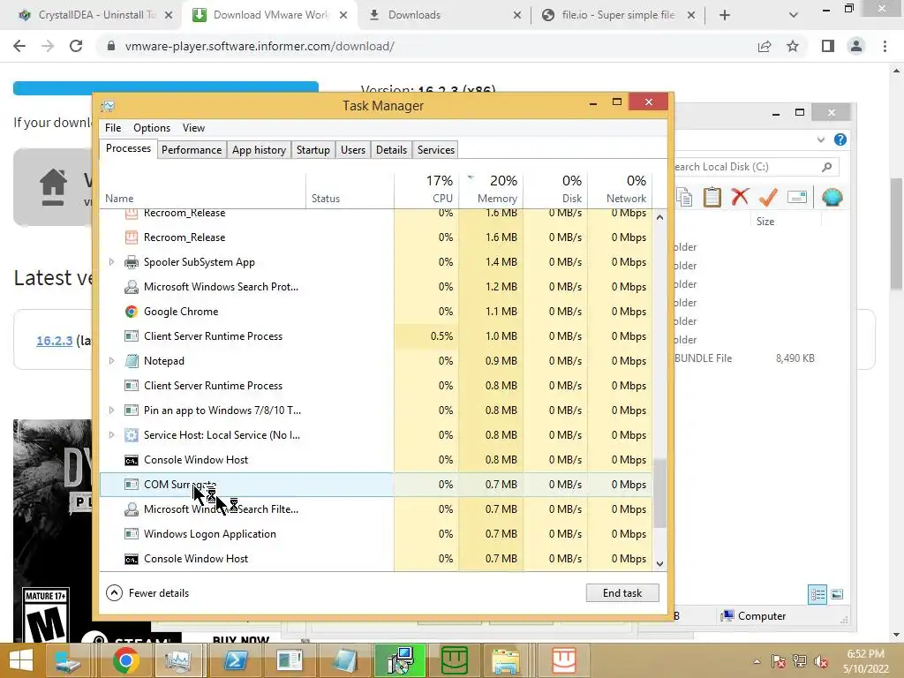Click the Microsoft Windows Search Prot... icon
This screenshot has height=678, width=904.
(x=132, y=287)
